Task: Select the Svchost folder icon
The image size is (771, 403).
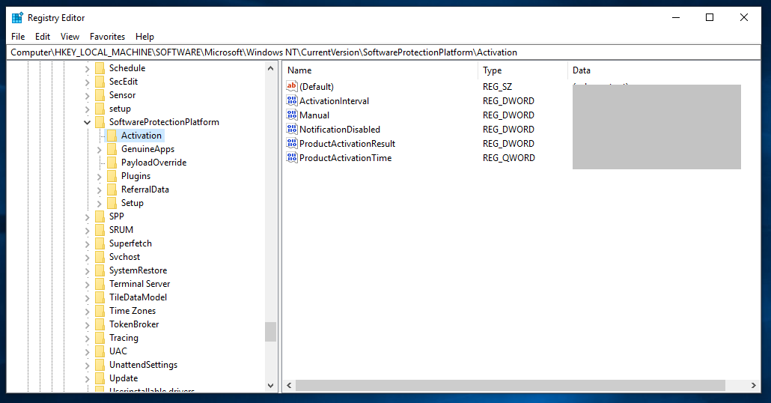Action: point(100,257)
